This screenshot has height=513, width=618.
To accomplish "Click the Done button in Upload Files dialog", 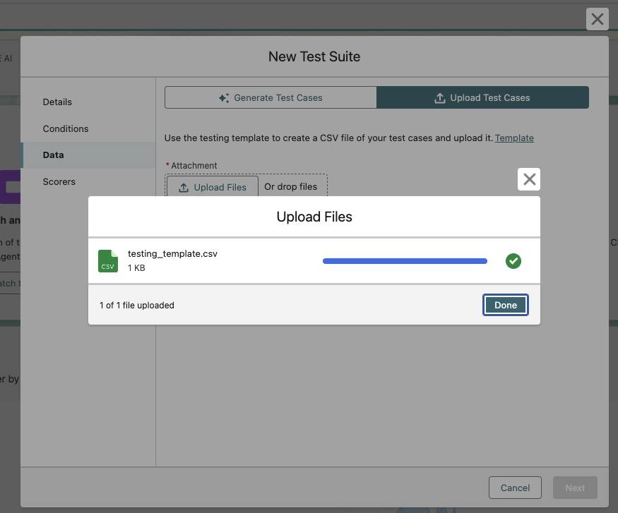I will [x=505, y=305].
